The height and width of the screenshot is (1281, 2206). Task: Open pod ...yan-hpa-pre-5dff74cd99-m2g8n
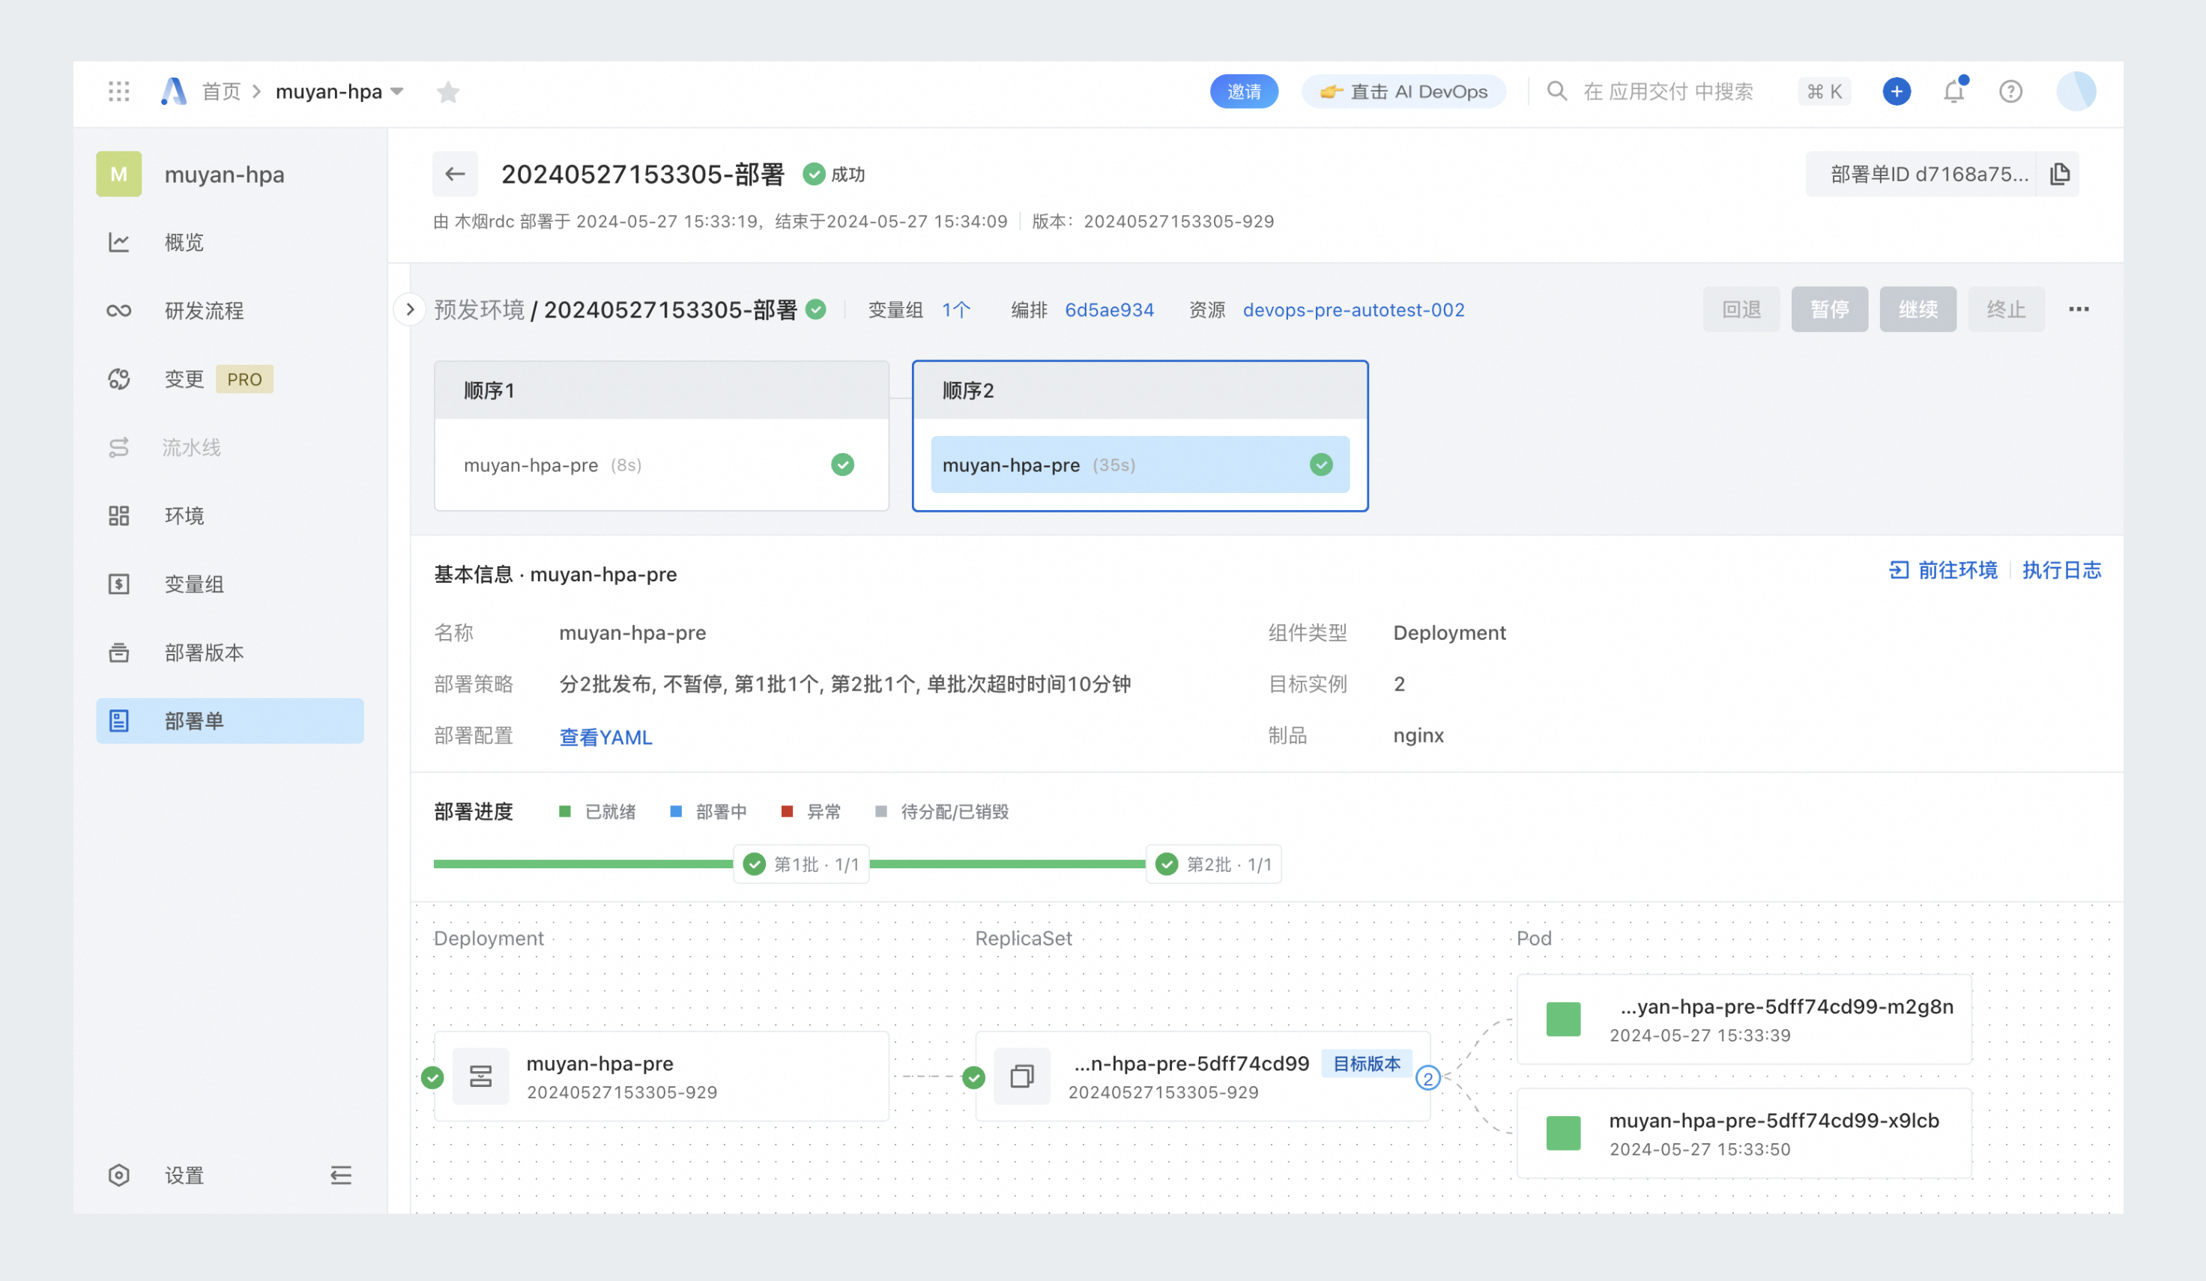(1744, 1020)
